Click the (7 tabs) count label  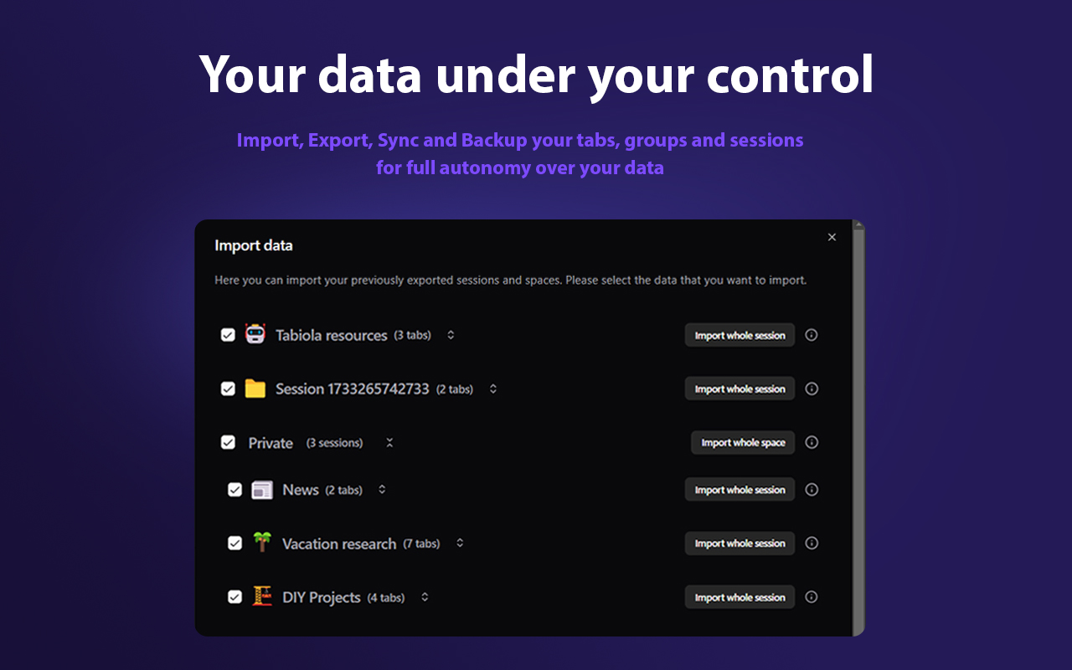pyautogui.click(x=421, y=544)
